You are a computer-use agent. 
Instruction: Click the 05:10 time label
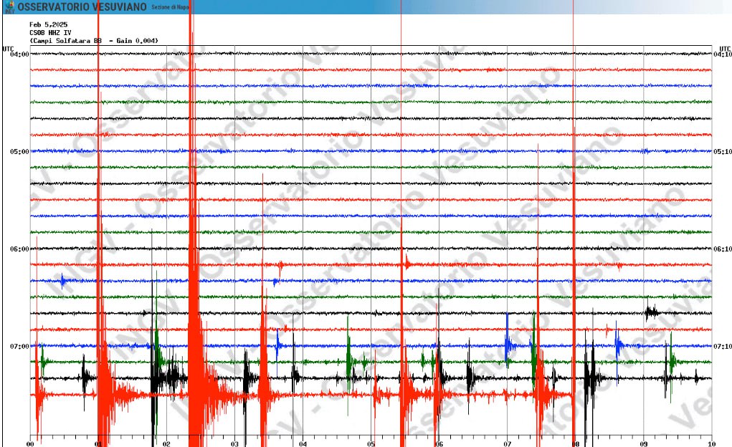(x=722, y=152)
